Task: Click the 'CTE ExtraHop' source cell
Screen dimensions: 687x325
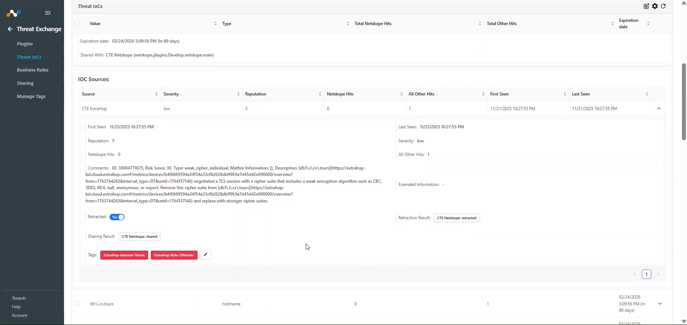Action: (x=95, y=109)
